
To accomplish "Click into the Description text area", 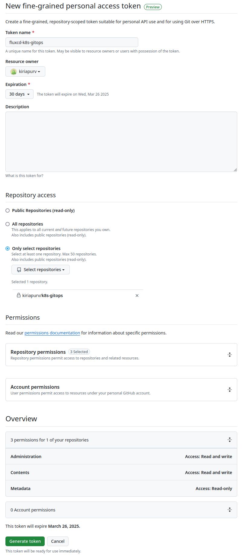I will pos(121,142).
